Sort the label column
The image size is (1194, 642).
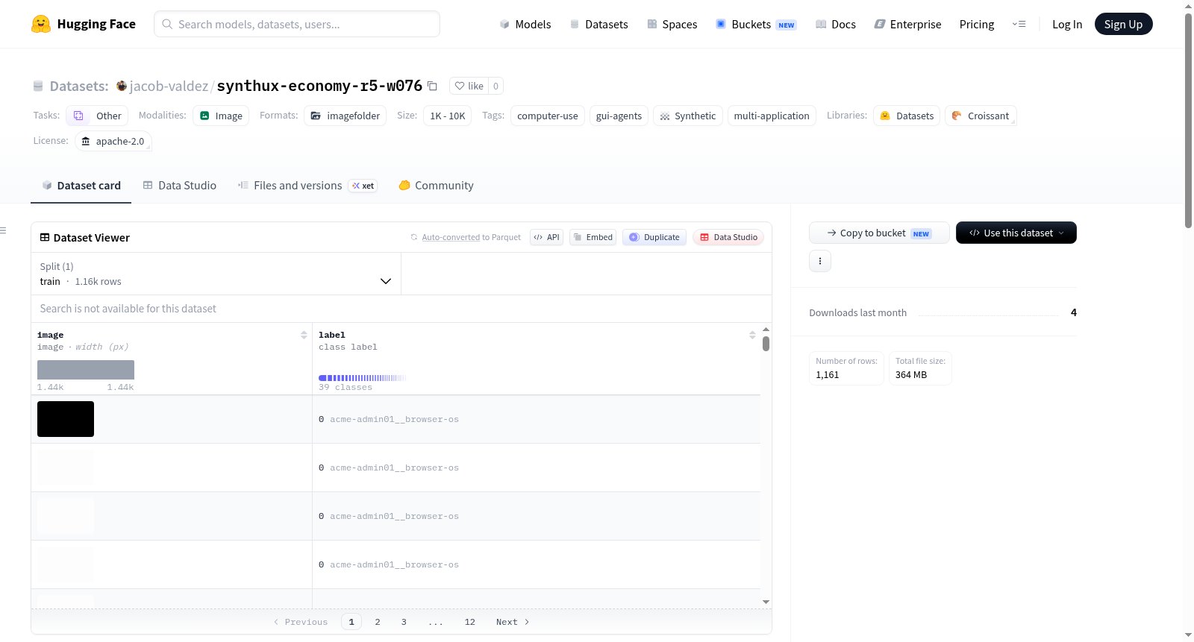752,335
